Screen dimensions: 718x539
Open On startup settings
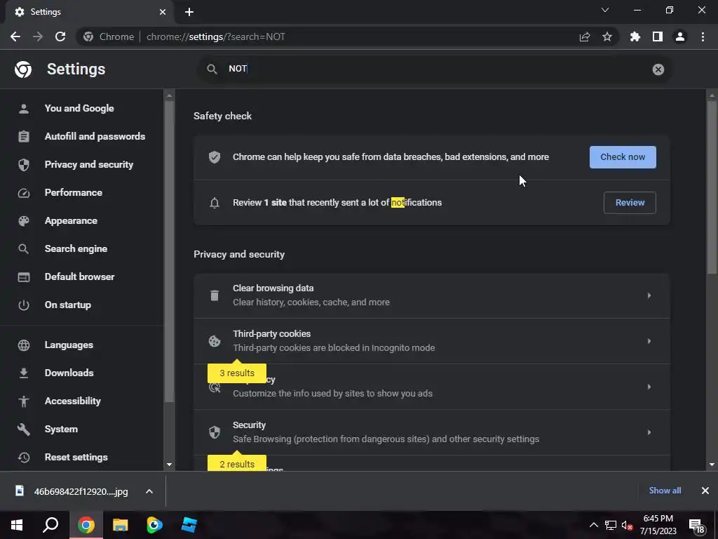point(67,305)
